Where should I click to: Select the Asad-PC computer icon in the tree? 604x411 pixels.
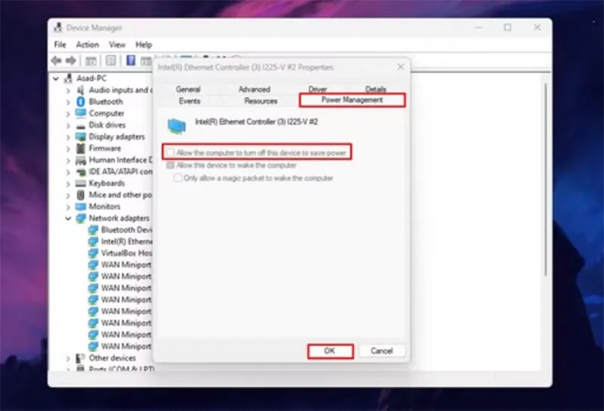(x=68, y=78)
